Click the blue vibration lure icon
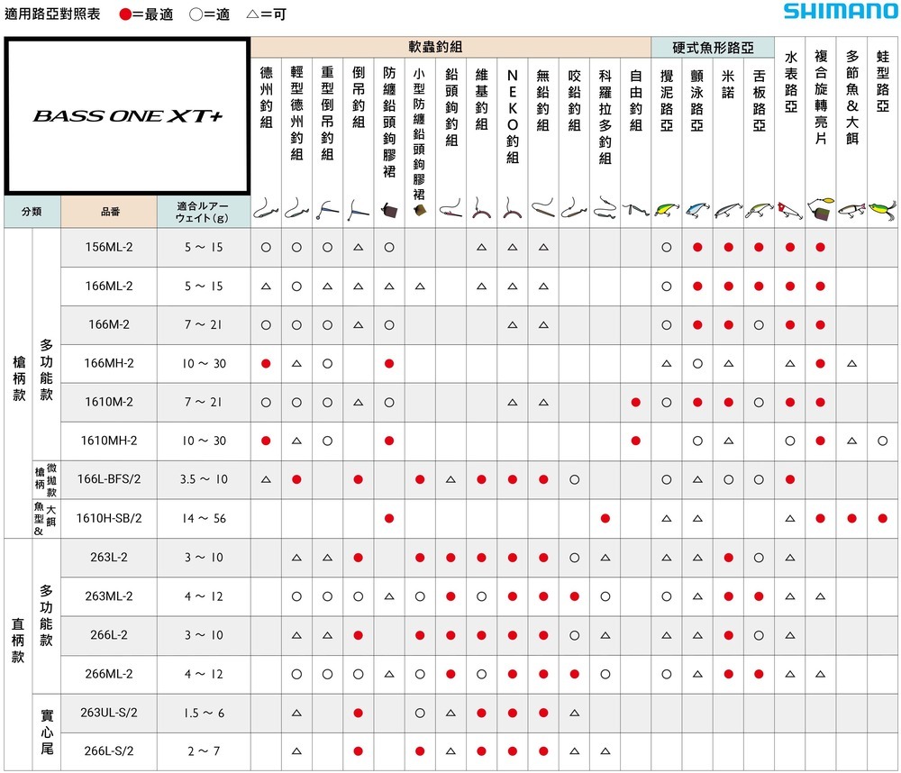 pyautogui.click(x=697, y=210)
